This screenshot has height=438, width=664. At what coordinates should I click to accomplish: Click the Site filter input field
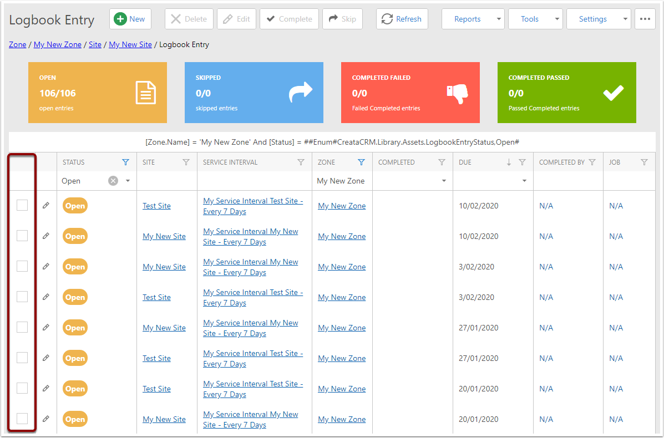(x=167, y=181)
